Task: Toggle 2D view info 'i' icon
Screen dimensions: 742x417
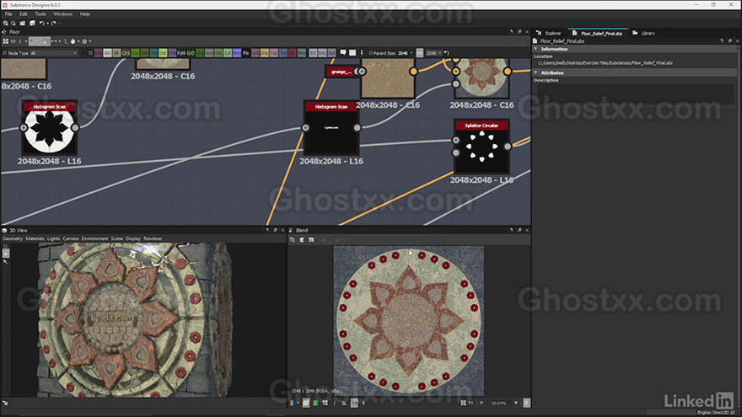Action: coord(334,403)
